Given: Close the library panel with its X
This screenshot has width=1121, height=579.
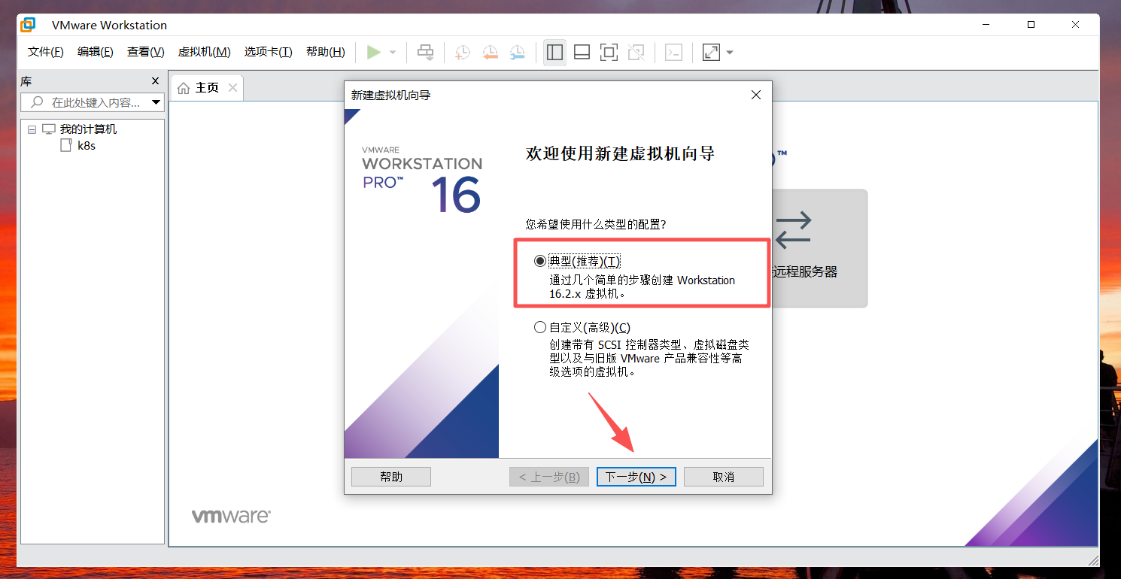Looking at the screenshot, I should pos(155,81).
